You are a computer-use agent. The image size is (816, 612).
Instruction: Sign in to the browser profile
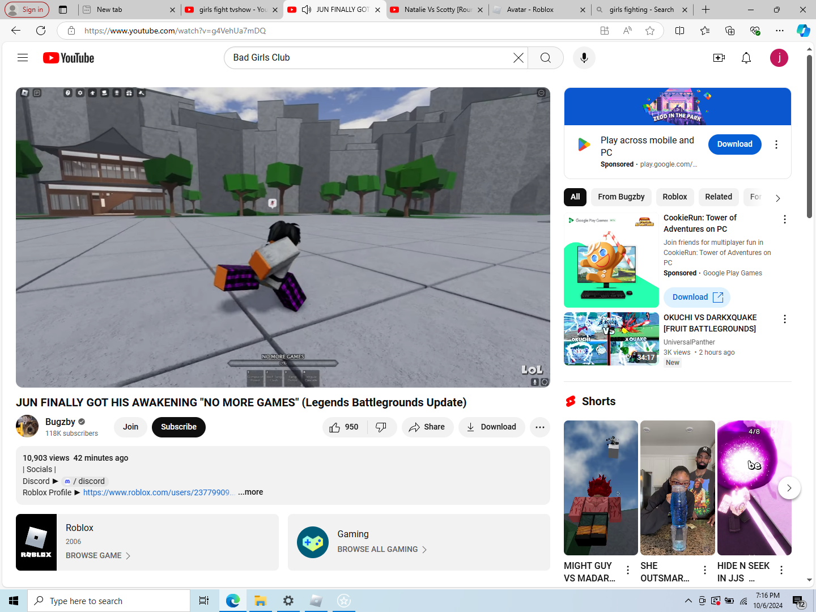coord(26,10)
